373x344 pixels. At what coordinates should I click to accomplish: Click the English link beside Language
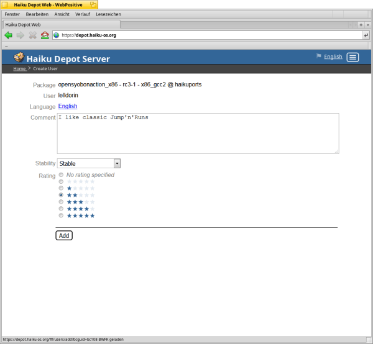(x=68, y=106)
